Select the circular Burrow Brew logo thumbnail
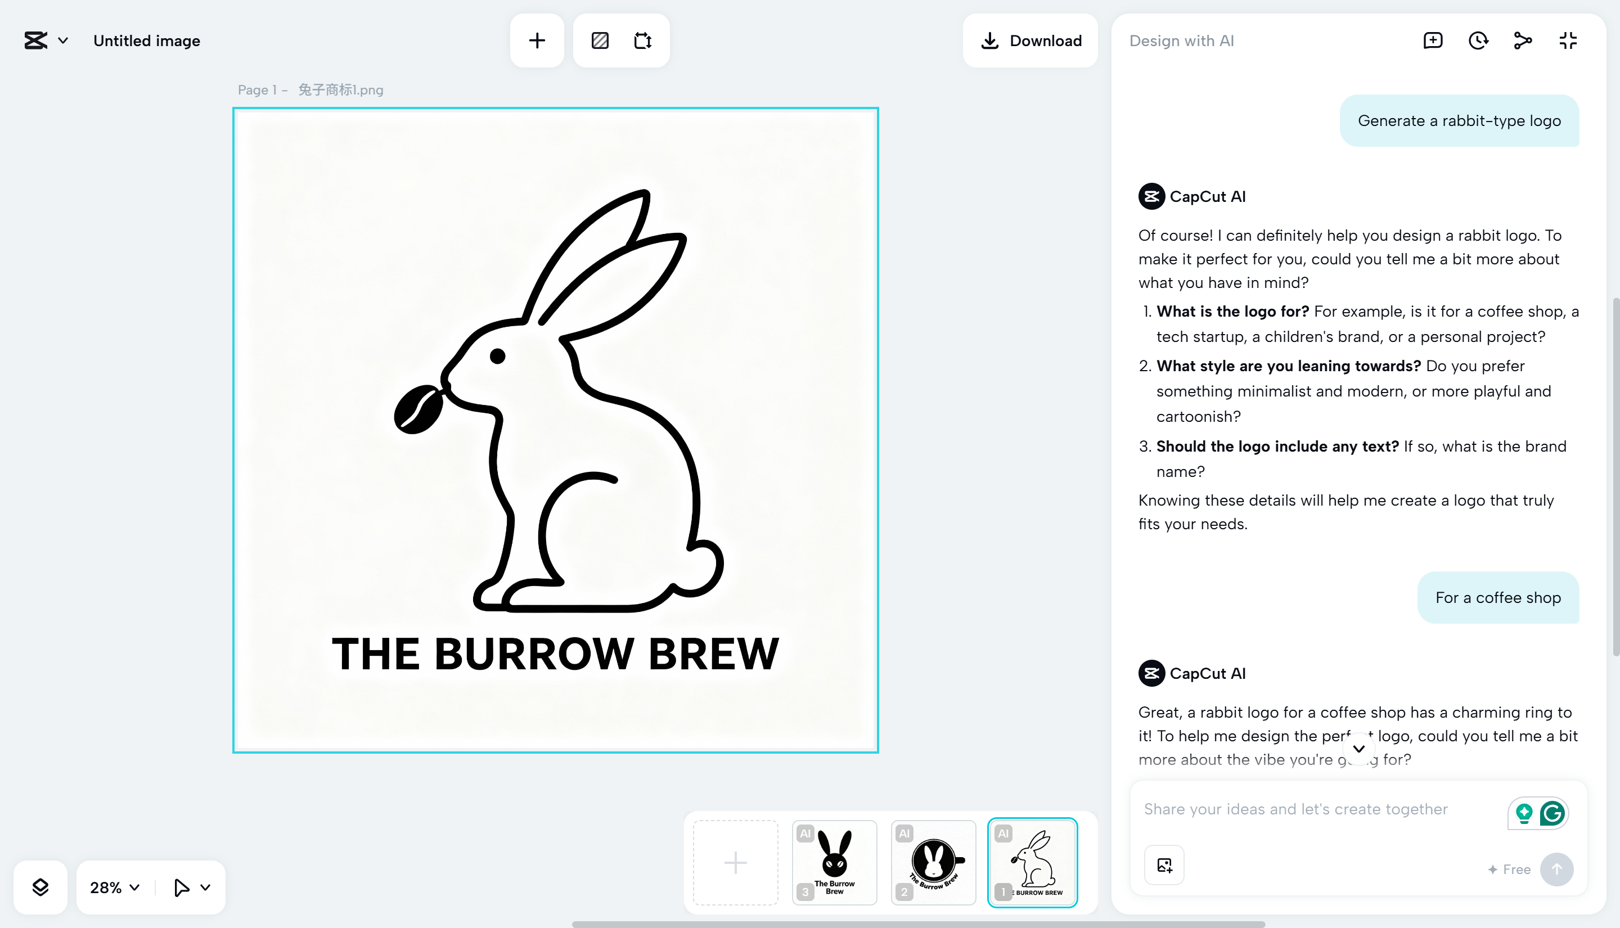Image resolution: width=1620 pixels, height=928 pixels. [x=934, y=862]
